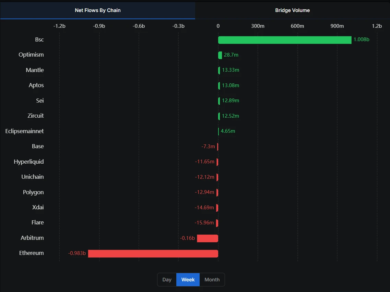Select the Net Flows By Chain tab
This screenshot has width=390, height=292.
[97, 10]
